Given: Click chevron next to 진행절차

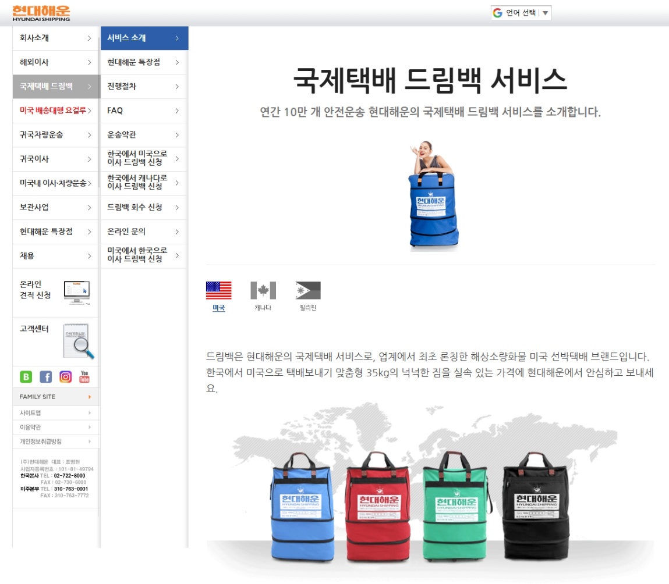Looking at the screenshot, I should 177,87.
